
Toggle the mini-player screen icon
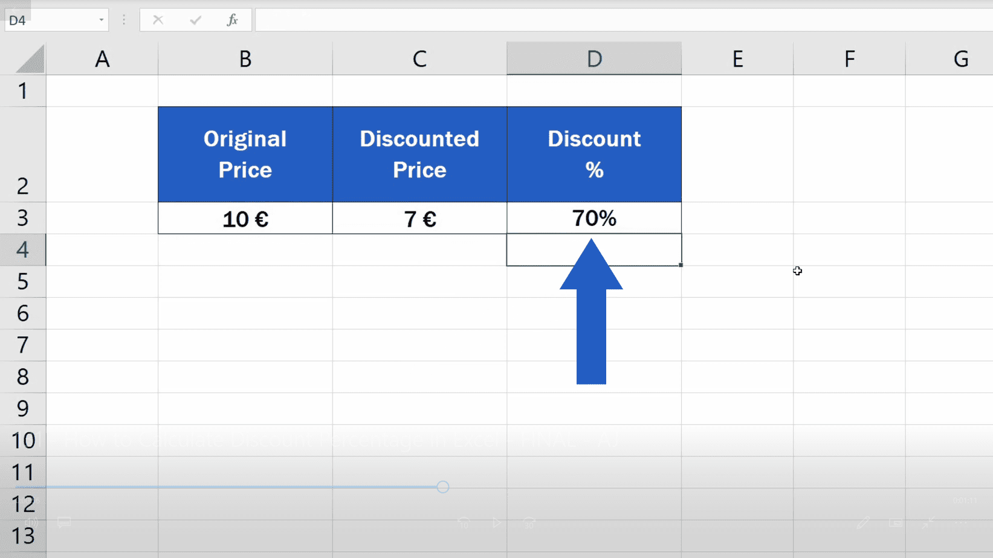tap(896, 522)
